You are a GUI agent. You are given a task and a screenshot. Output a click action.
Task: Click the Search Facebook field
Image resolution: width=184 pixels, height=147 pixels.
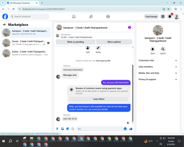pos(29,17)
